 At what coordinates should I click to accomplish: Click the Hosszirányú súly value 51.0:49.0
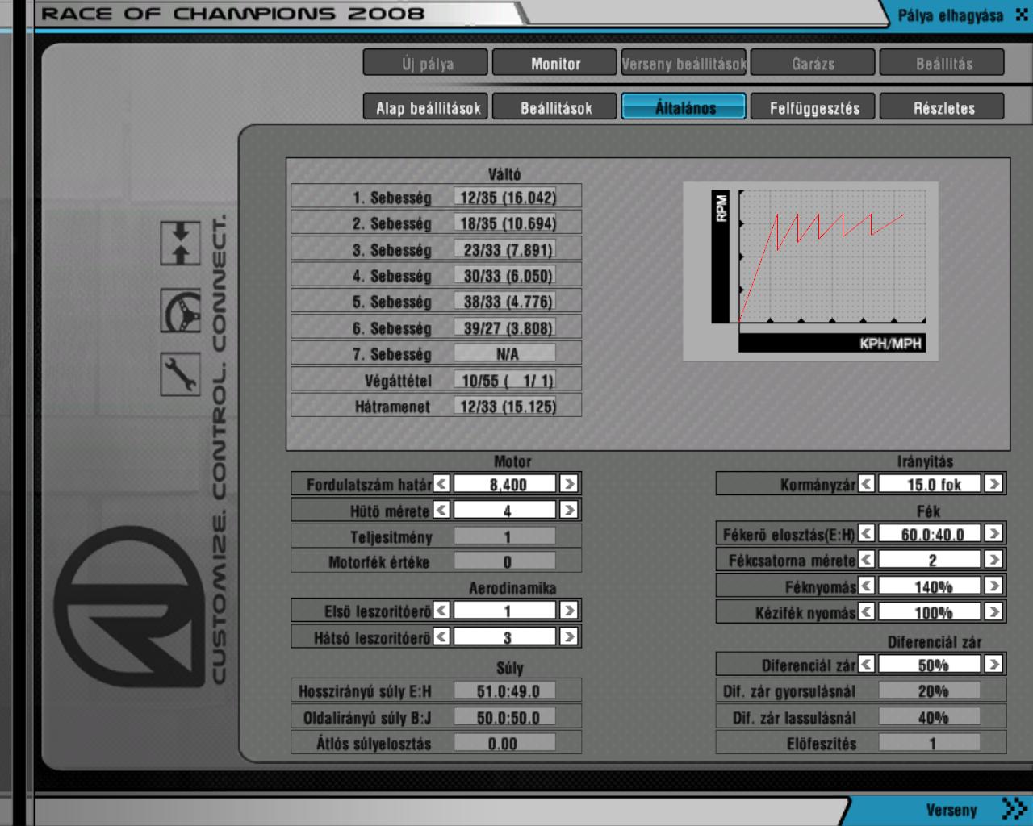coord(505,690)
